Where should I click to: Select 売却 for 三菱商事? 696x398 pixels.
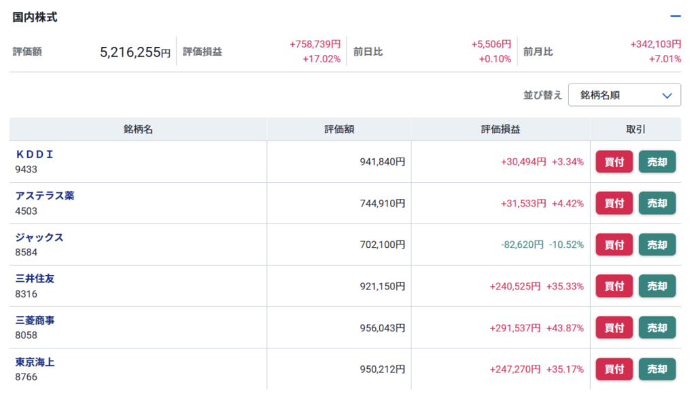(657, 328)
